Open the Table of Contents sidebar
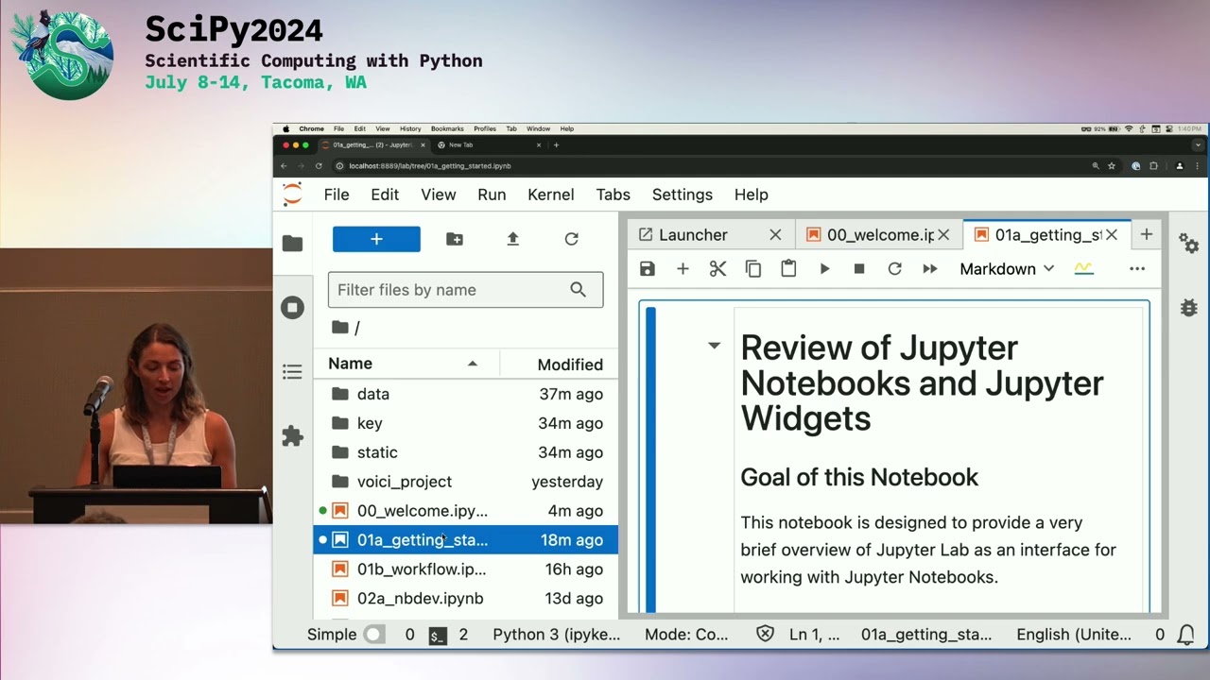 (292, 372)
